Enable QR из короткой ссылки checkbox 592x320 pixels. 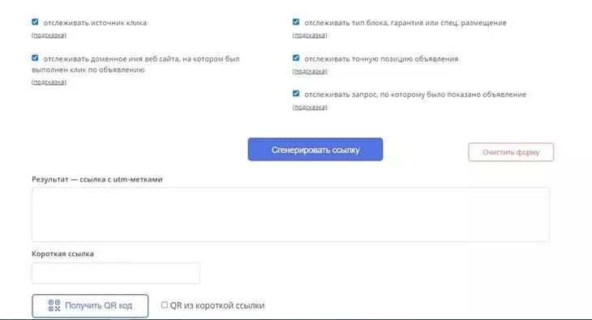tap(165, 305)
